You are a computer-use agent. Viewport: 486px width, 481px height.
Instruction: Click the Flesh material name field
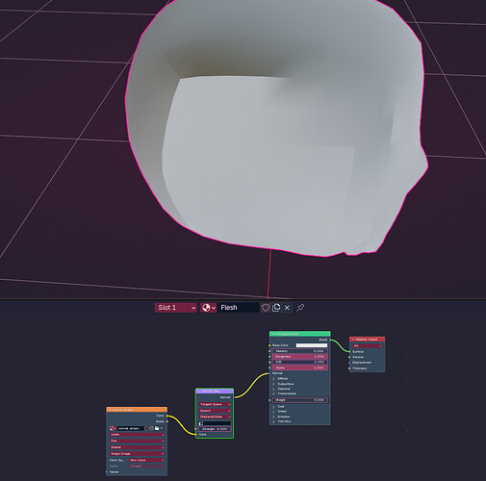click(x=239, y=308)
